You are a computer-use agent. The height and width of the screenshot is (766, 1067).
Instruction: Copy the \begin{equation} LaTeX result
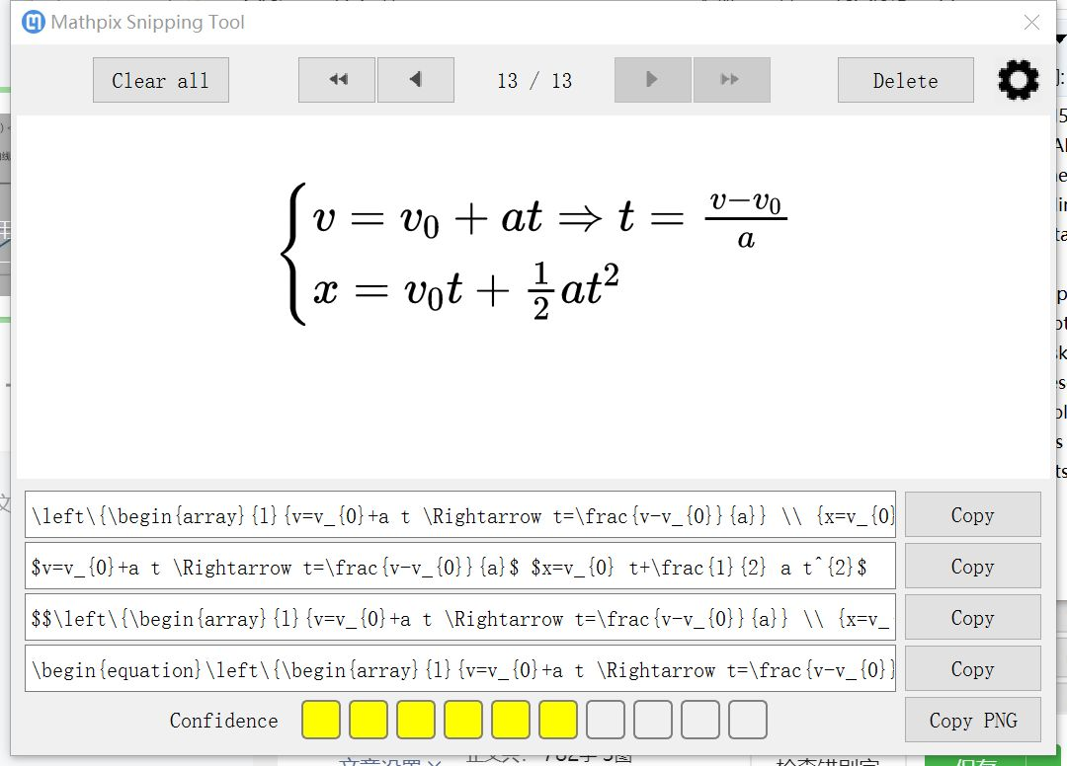coord(972,669)
